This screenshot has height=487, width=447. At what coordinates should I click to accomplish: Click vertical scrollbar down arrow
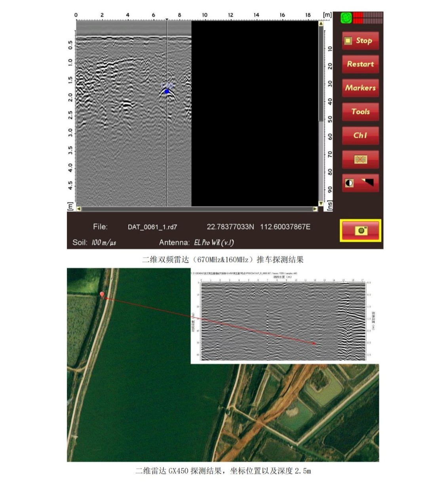[321, 204]
